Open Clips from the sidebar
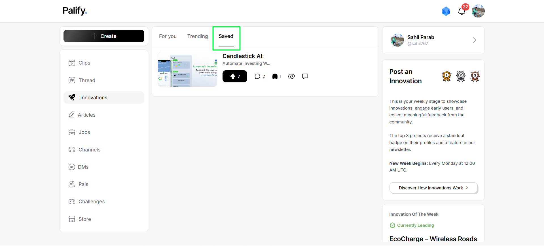The width and height of the screenshot is (544, 246). (x=104, y=63)
